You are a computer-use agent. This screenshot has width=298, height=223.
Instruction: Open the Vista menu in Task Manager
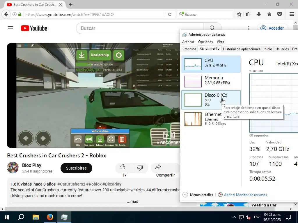[221, 42]
